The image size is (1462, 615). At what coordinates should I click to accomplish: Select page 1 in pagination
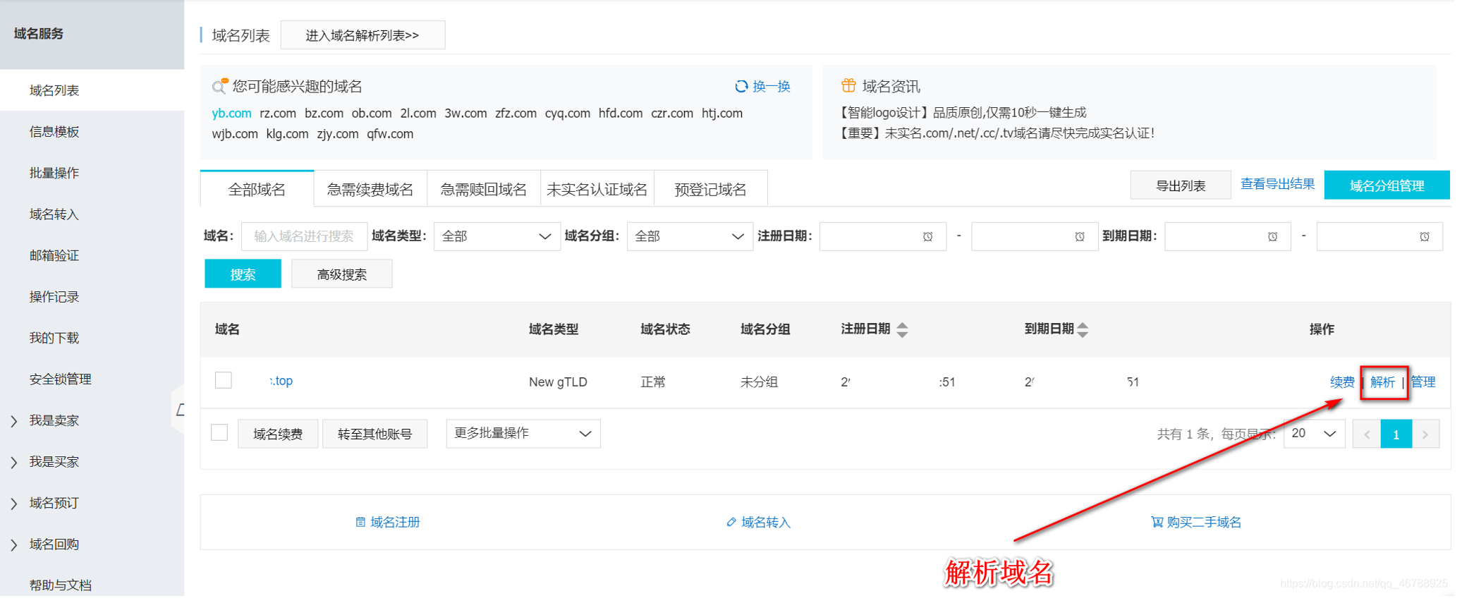[1396, 434]
